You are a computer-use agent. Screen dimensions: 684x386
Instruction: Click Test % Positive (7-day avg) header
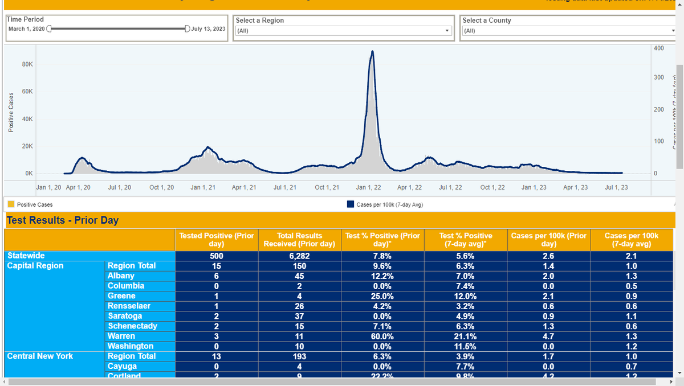click(x=465, y=240)
